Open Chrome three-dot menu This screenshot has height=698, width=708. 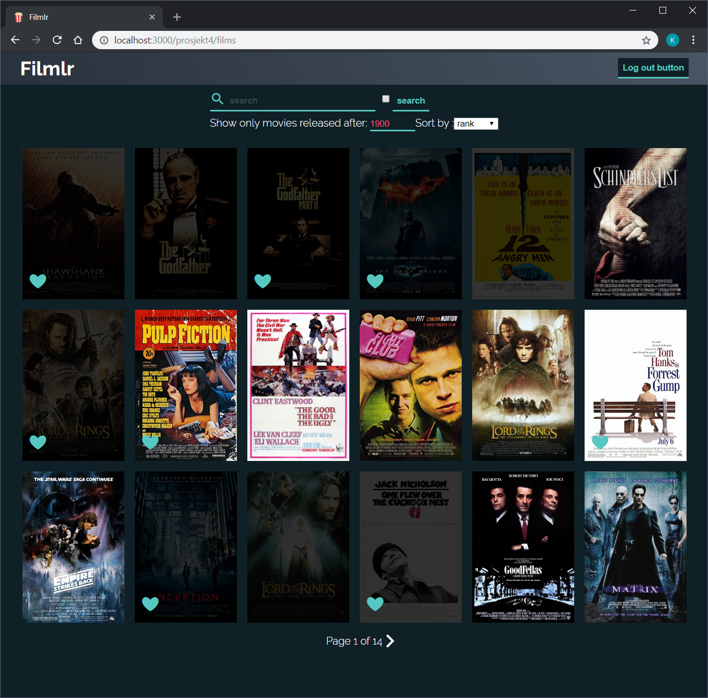pyautogui.click(x=693, y=40)
